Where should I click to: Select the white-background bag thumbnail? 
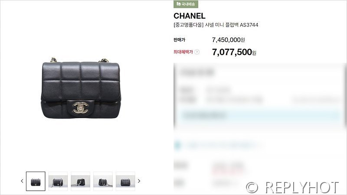tap(36, 181)
